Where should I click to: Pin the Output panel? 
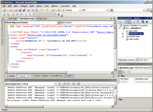click(112, 80)
